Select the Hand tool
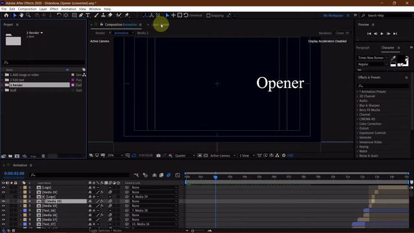 pos(21,16)
